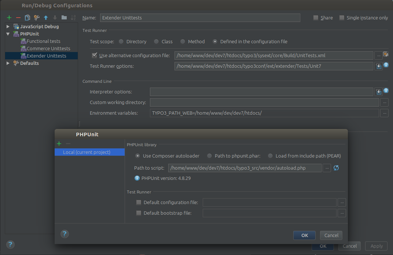Viewport: 393px width, 255px height.
Task: Click the Default configuration file text field
Action: [x=269, y=202]
